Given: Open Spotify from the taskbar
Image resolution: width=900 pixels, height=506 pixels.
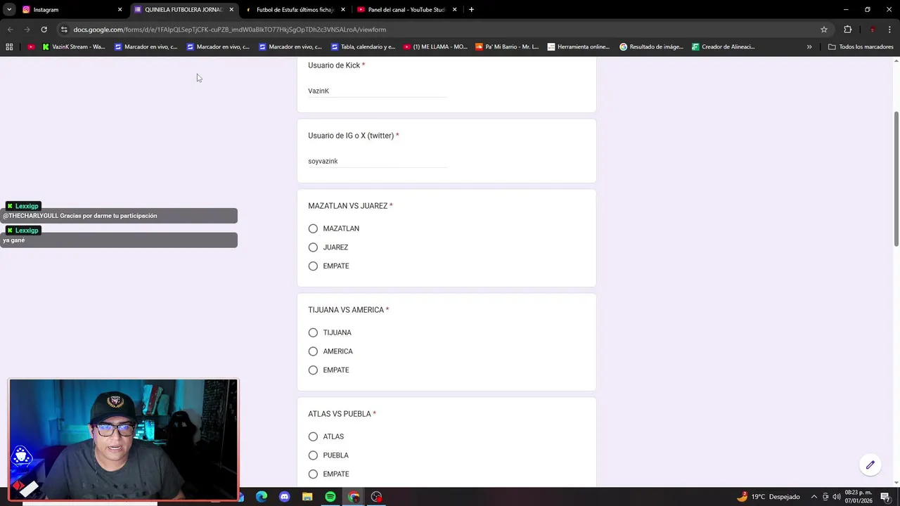Looking at the screenshot, I should point(330,497).
